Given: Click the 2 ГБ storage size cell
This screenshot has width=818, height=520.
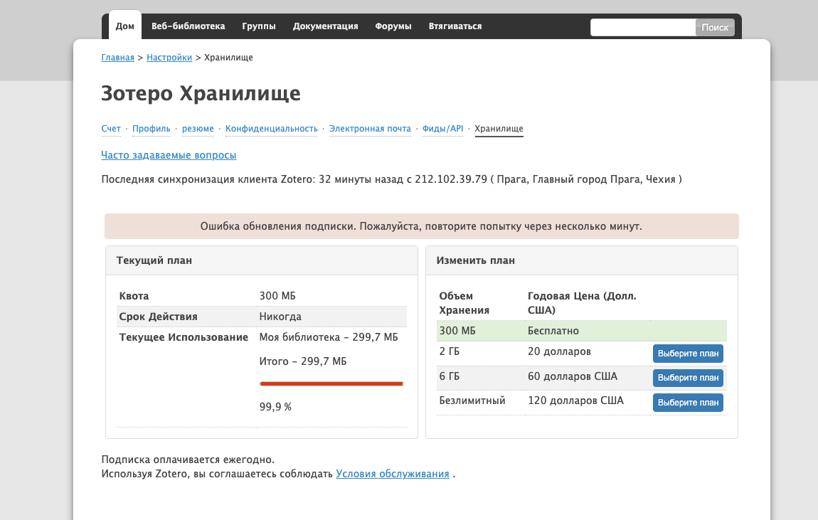Looking at the screenshot, I should [x=449, y=351].
